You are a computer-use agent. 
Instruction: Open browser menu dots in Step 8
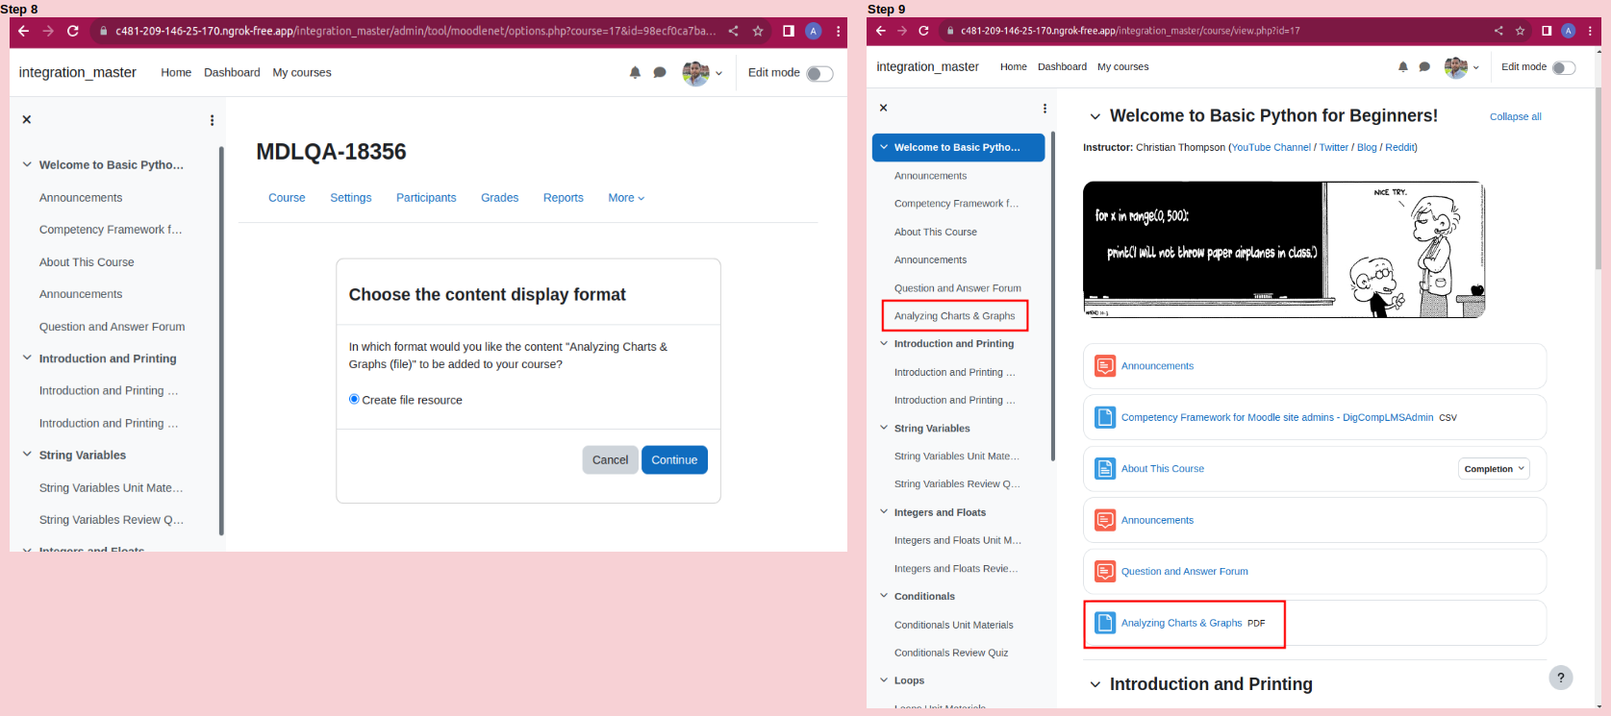[839, 31]
